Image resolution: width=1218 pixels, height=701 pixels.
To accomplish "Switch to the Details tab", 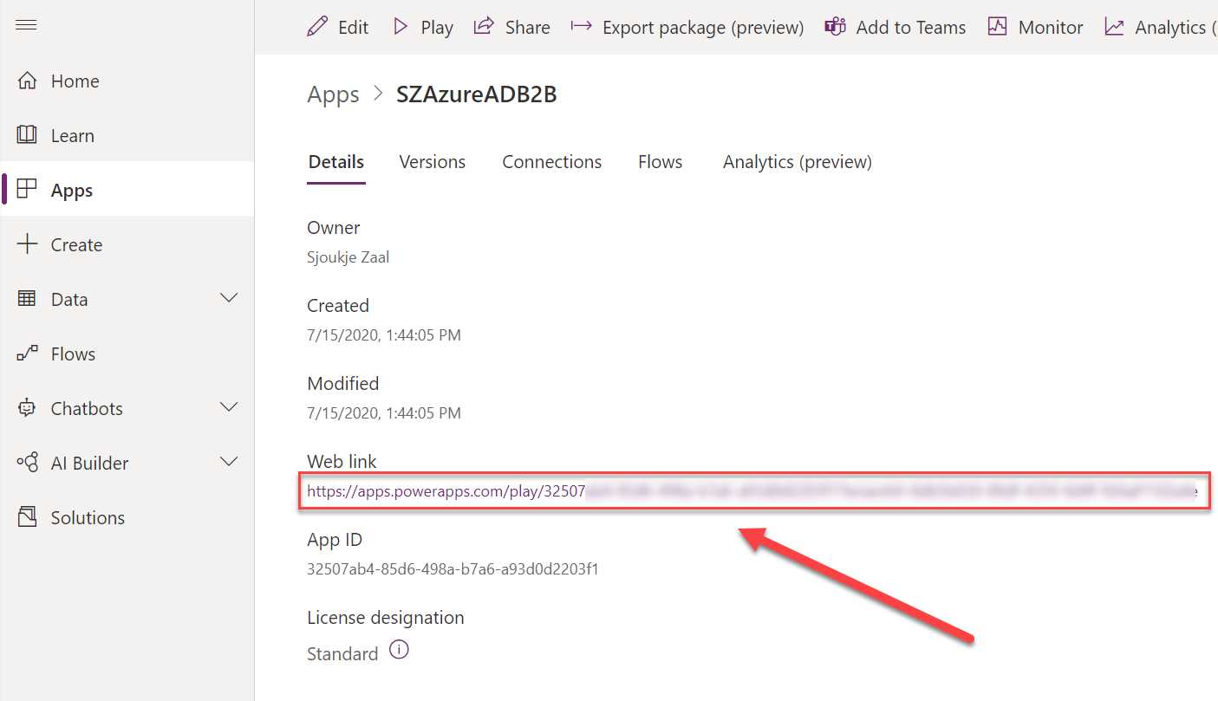I will click(x=336, y=162).
